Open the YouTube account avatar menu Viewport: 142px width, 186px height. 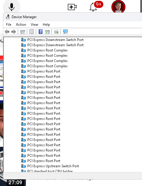(118, 7)
